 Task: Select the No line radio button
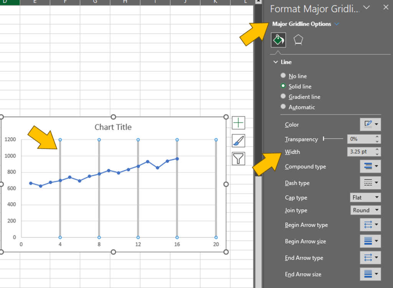point(284,76)
